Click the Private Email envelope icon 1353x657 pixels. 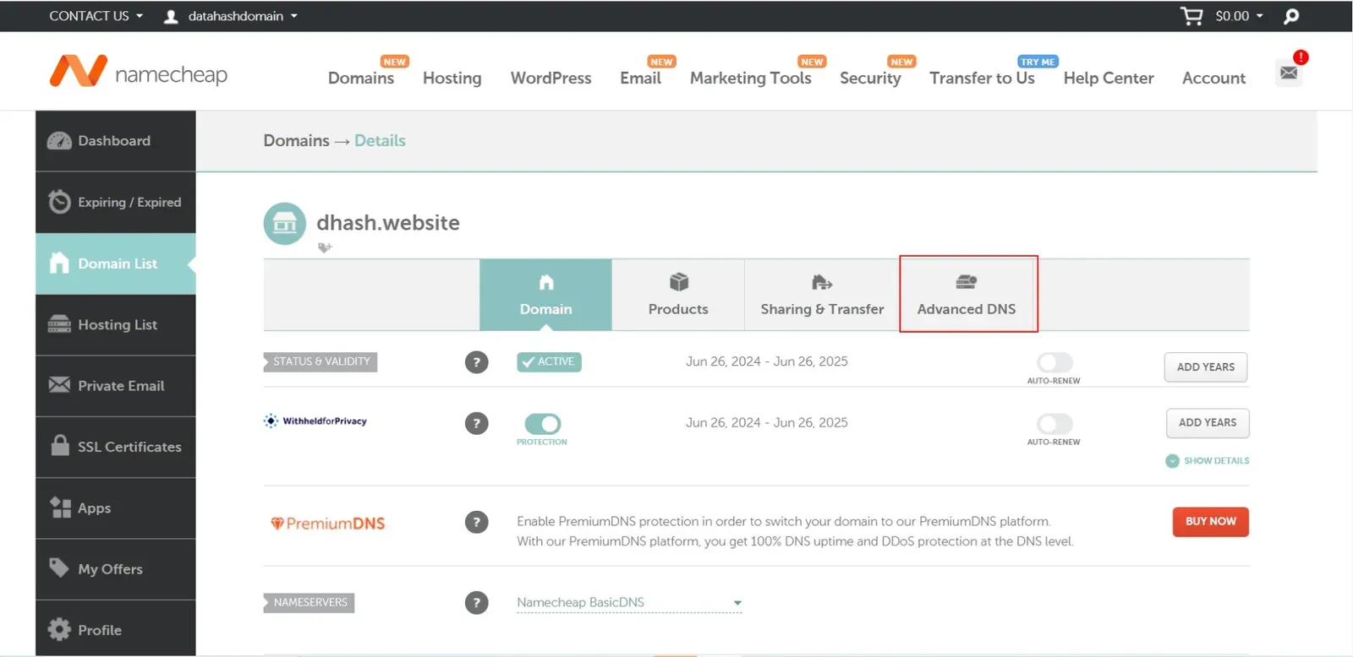click(59, 385)
